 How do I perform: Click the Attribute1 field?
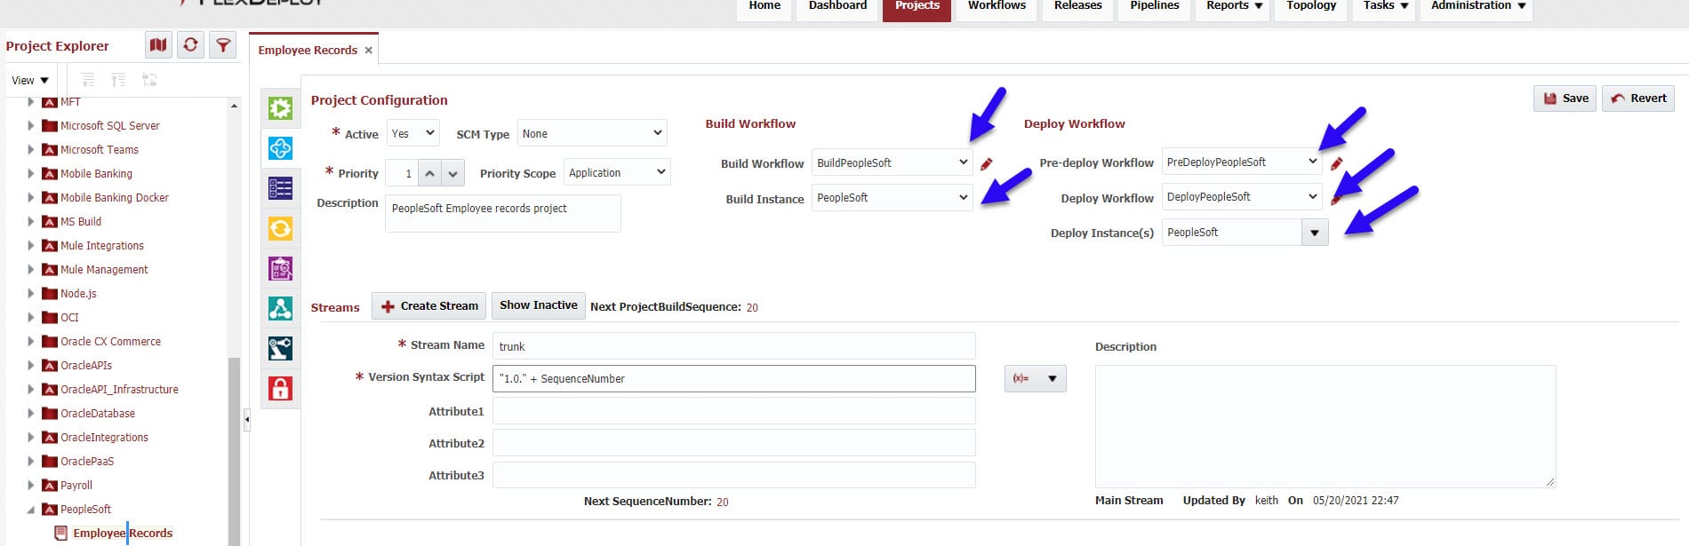[x=733, y=411]
